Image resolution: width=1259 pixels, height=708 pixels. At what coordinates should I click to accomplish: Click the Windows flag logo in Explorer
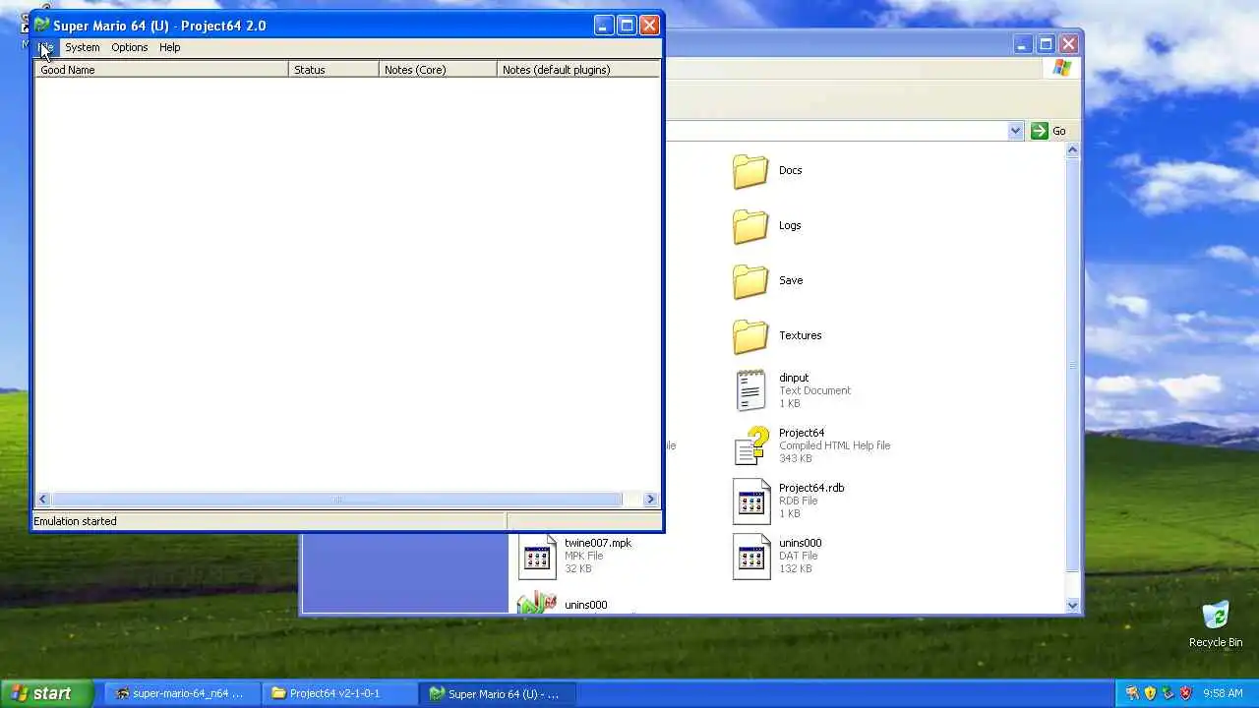click(x=1061, y=68)
